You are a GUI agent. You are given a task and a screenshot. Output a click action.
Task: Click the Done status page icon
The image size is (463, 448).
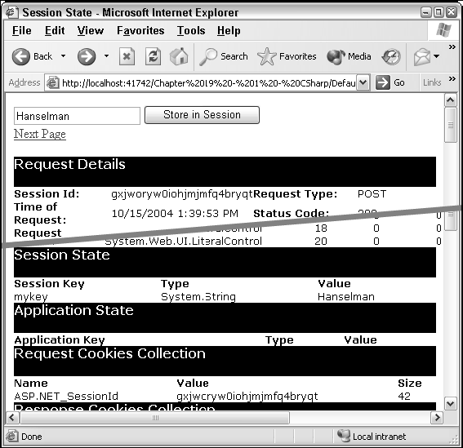click(11, 436)
